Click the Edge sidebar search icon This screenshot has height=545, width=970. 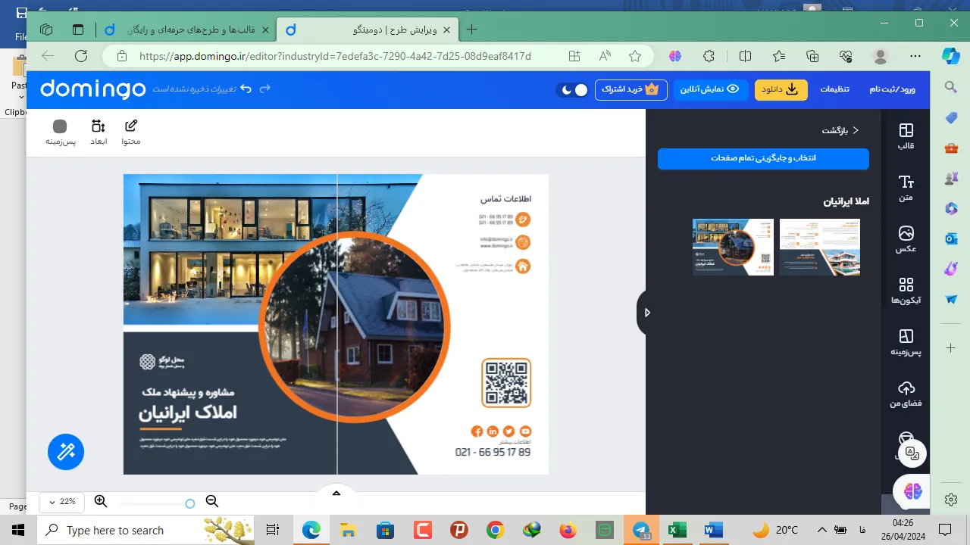point(951,88)
